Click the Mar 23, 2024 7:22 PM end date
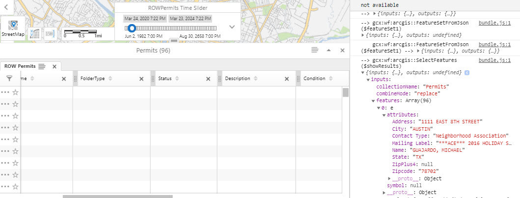Screen dimensions: 520x198 191,19
